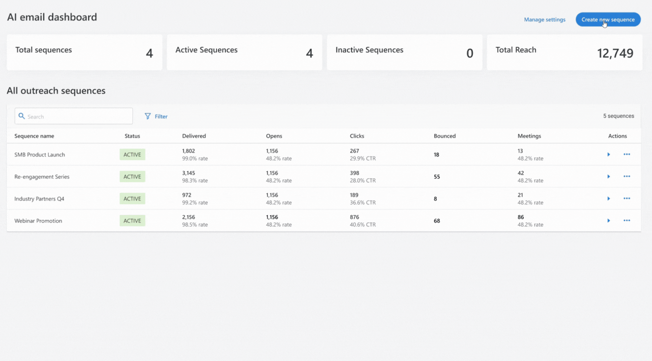Screen dimensions: 652x361
Task: Sort by the Bounced column header
Action: [445, 136]
